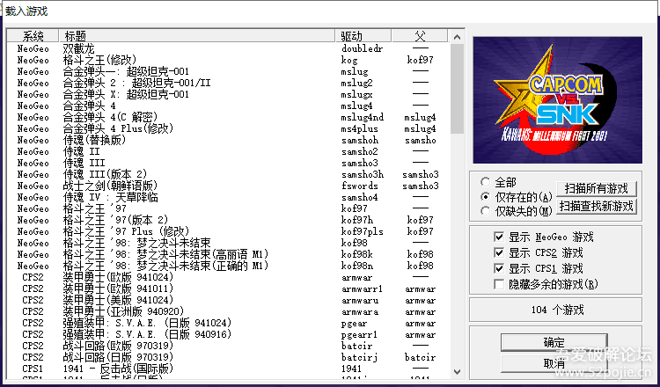Toggle 显示 NeoGeo 游戏 checkbox
The image size is (660, 387).
[x=499, y=237]
